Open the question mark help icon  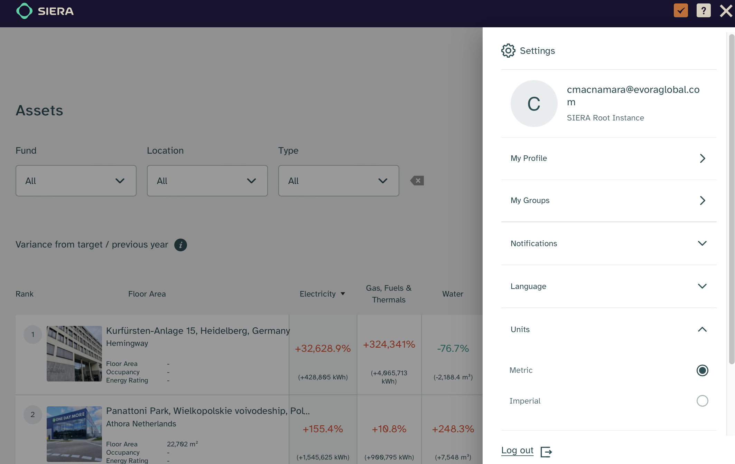[703, 11]
